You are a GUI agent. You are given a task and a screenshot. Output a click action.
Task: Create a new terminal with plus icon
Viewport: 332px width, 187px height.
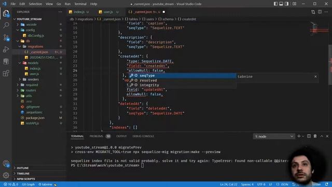pos(299,136)
